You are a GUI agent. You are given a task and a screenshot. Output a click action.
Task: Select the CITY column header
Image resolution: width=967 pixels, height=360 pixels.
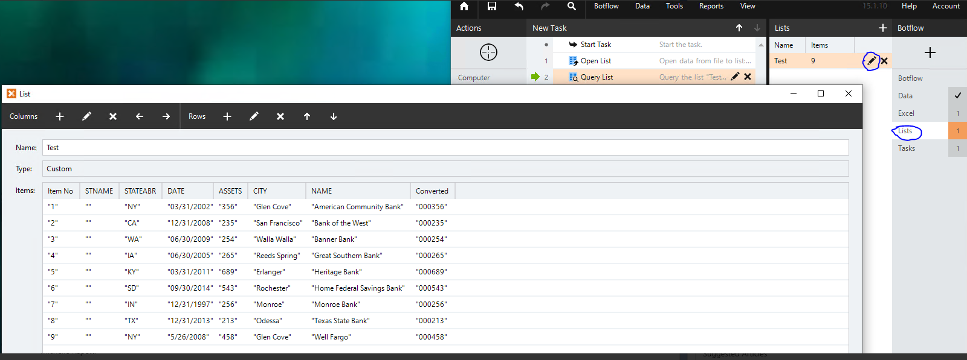click(x=276, y=191)
